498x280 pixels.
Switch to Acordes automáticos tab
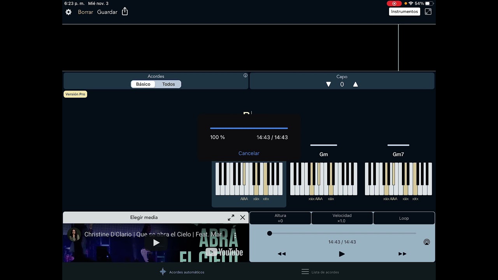[x=182, y=272]
